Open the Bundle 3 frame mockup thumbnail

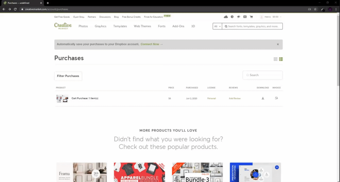[x=197, y=172]
